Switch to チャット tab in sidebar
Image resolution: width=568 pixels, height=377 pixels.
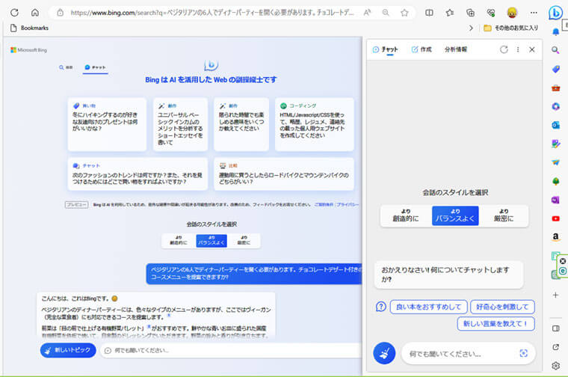pos(386,49)
